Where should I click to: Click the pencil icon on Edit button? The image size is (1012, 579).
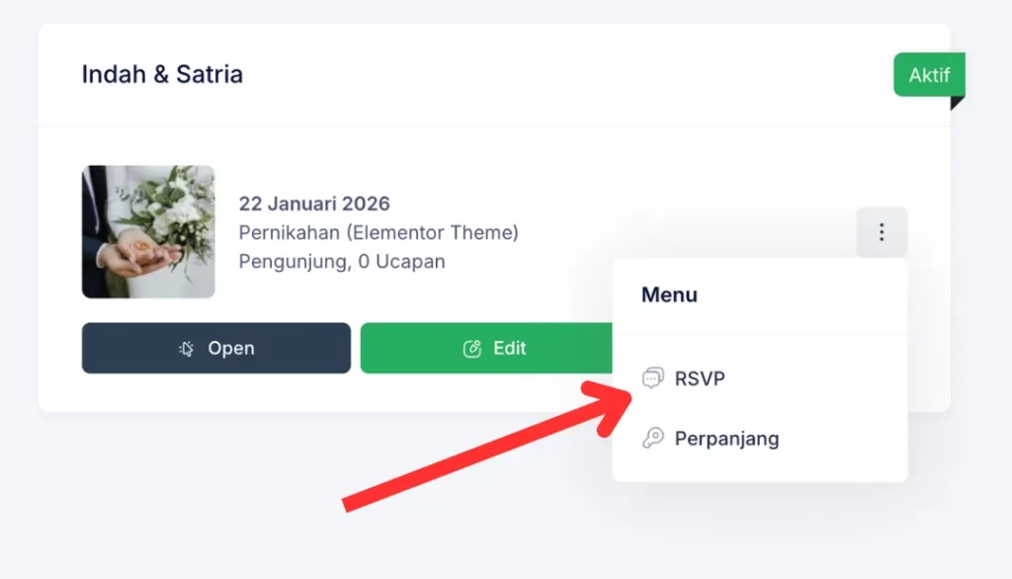click(x=472, y=349)
